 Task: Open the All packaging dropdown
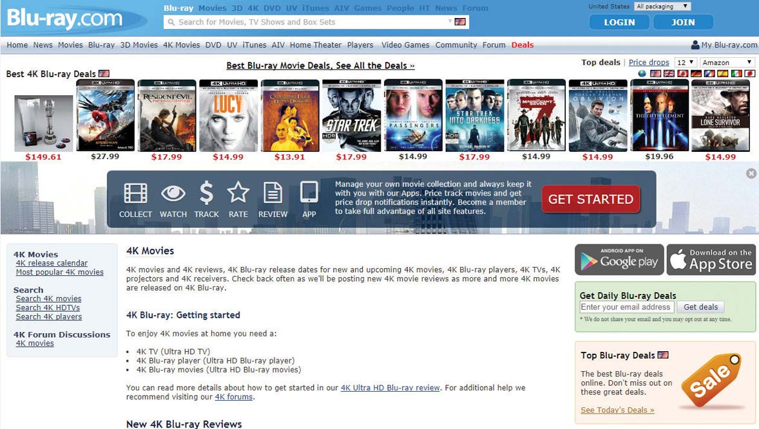(662, 6)
